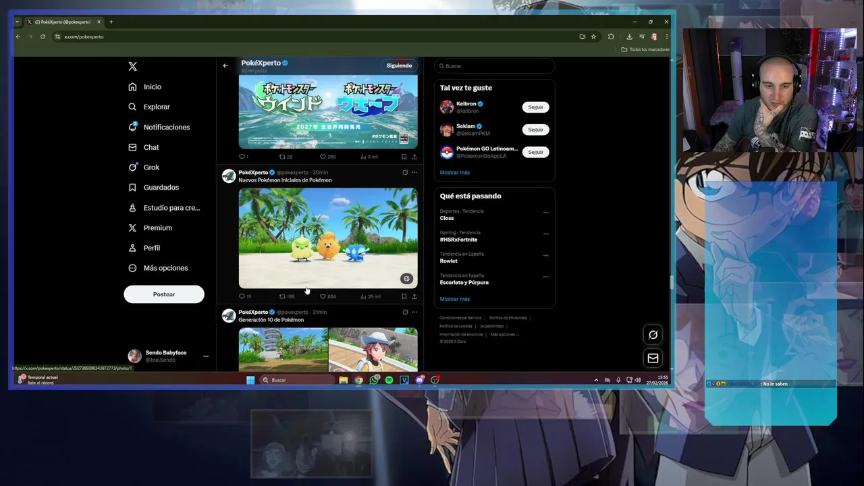Open more menu on the 30min post
The image size is (864, 486).
414,172
